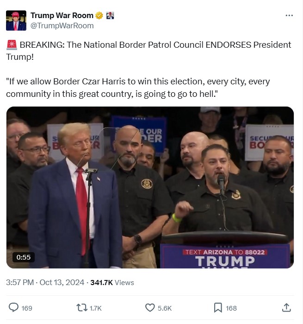Click the gold verified checkmark badge
Viewport: 303px width, 324px height.
pos(99,15)
